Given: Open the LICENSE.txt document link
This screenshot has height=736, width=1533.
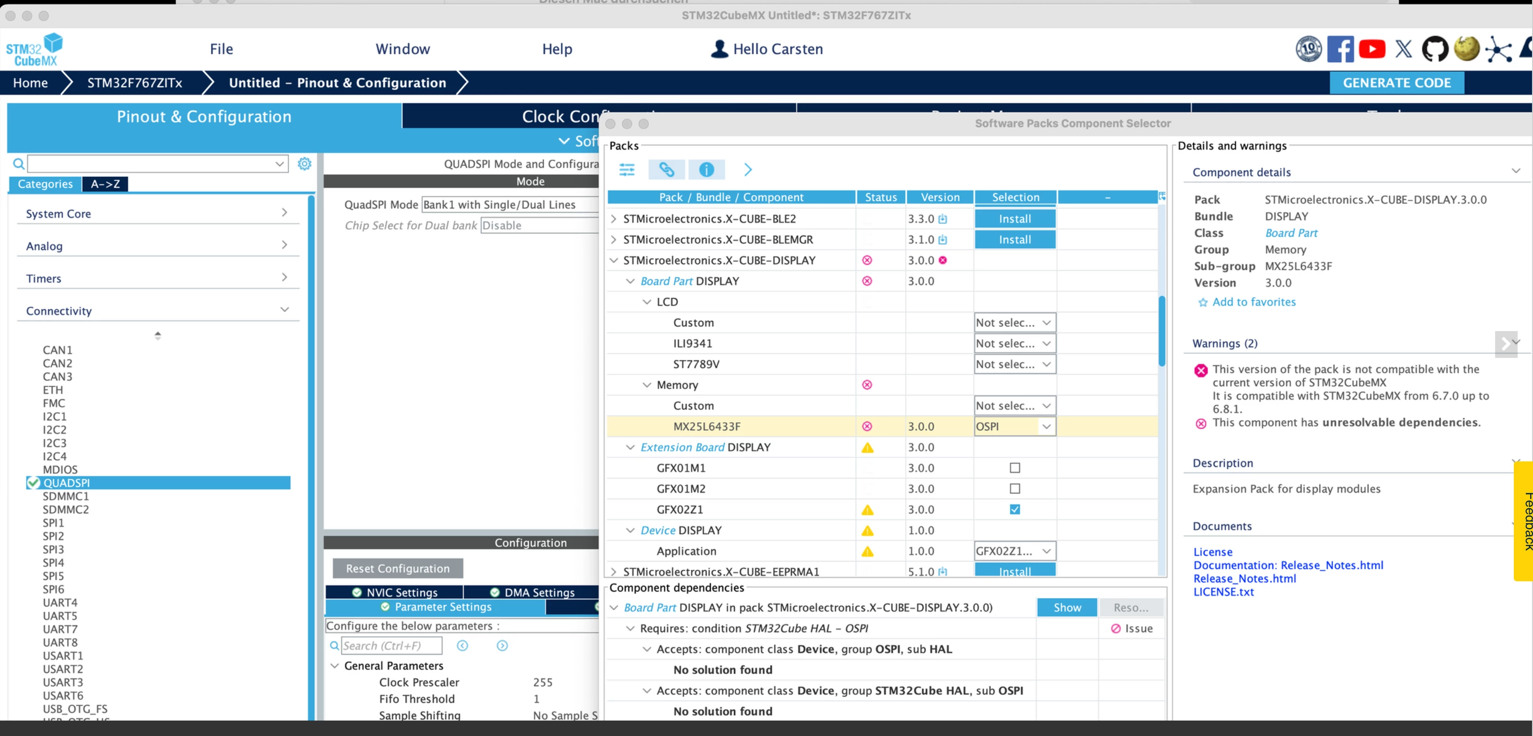Looking at the screenshot, I should pos(1223,592).
